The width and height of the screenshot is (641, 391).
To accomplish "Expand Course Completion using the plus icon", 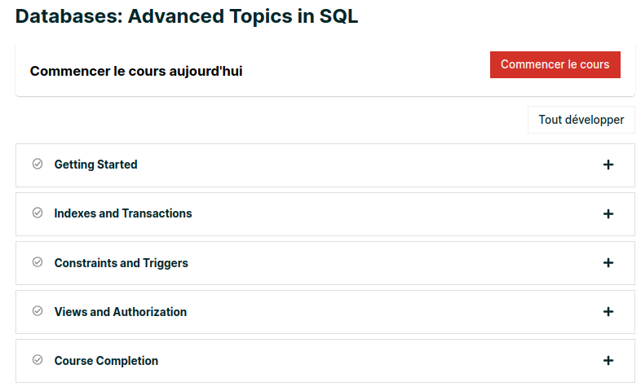I will (x=608, y=361).
